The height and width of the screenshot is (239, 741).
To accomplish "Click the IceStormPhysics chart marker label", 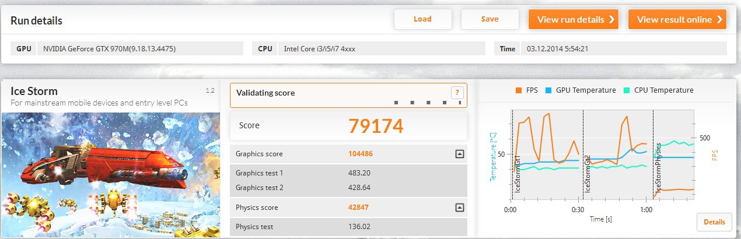I will coord(659,167).
